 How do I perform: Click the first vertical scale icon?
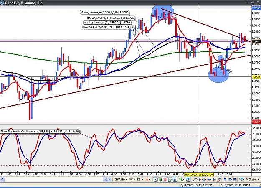[x=209, y=180]
